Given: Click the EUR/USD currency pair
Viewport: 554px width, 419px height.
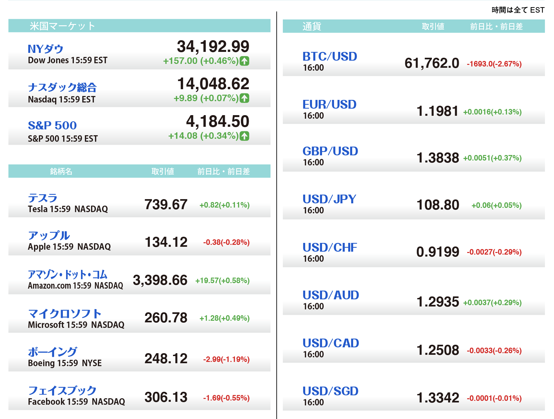Looking at the screenshot, I should point(329,104).
